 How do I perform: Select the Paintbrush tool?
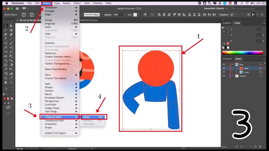[11, 43]
